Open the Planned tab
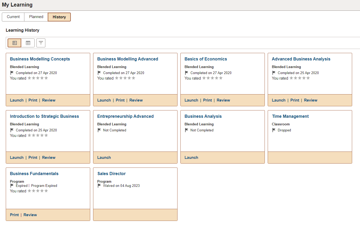 [36, 17]
